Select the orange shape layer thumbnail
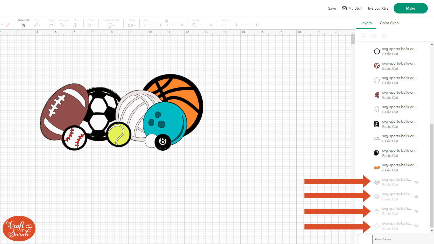Viewport: 434px width, 244px height. (377, 168)
